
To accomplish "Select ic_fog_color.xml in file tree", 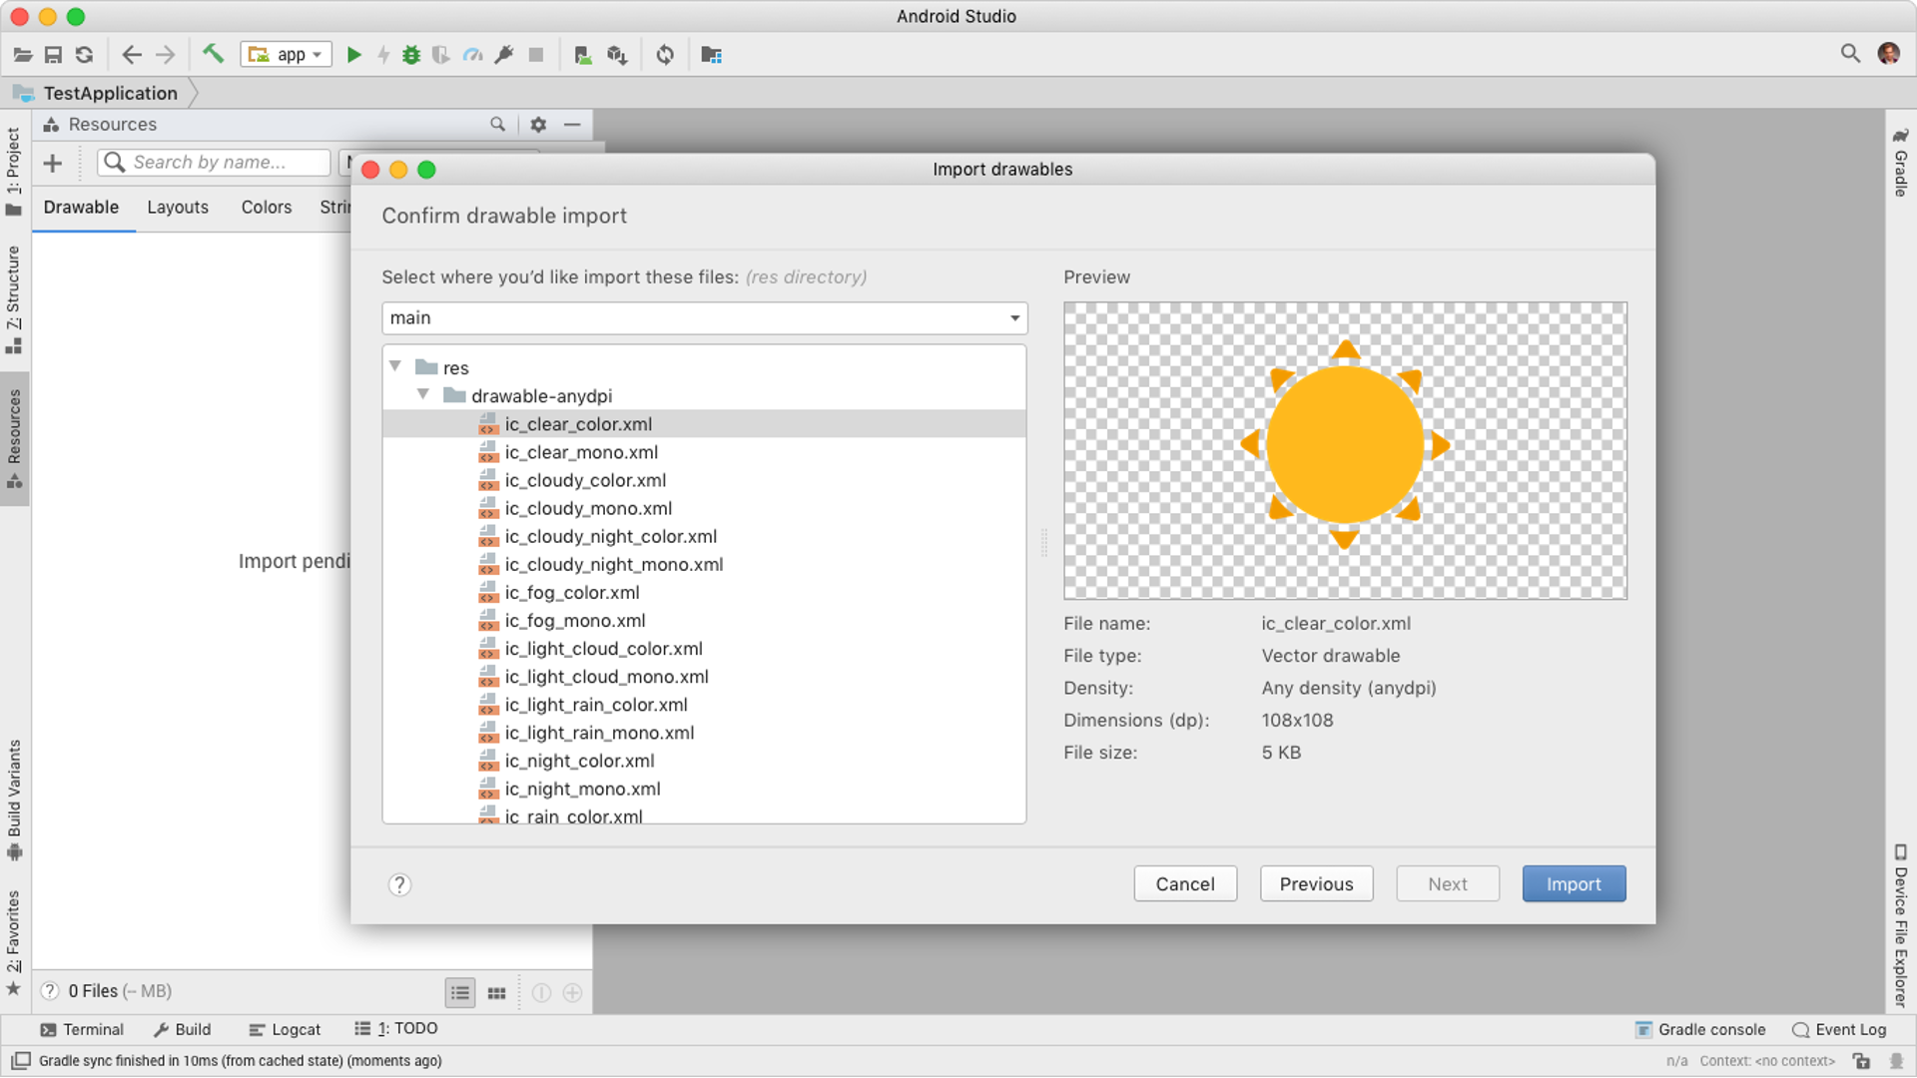I will pos(571,593).
